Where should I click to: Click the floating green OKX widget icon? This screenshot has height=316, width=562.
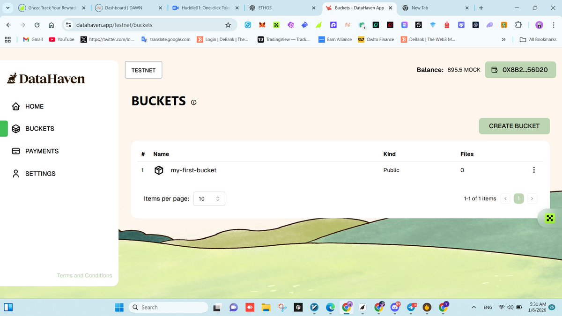[550, 218]
